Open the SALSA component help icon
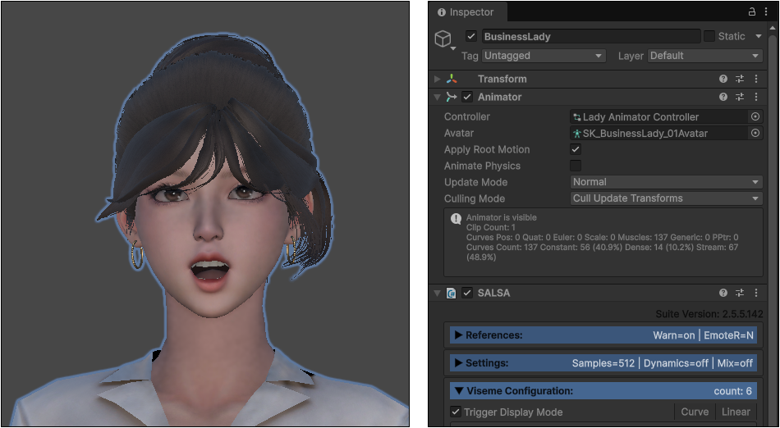The height and width of the screenshot is (428, 780). [x=723, y=293]
